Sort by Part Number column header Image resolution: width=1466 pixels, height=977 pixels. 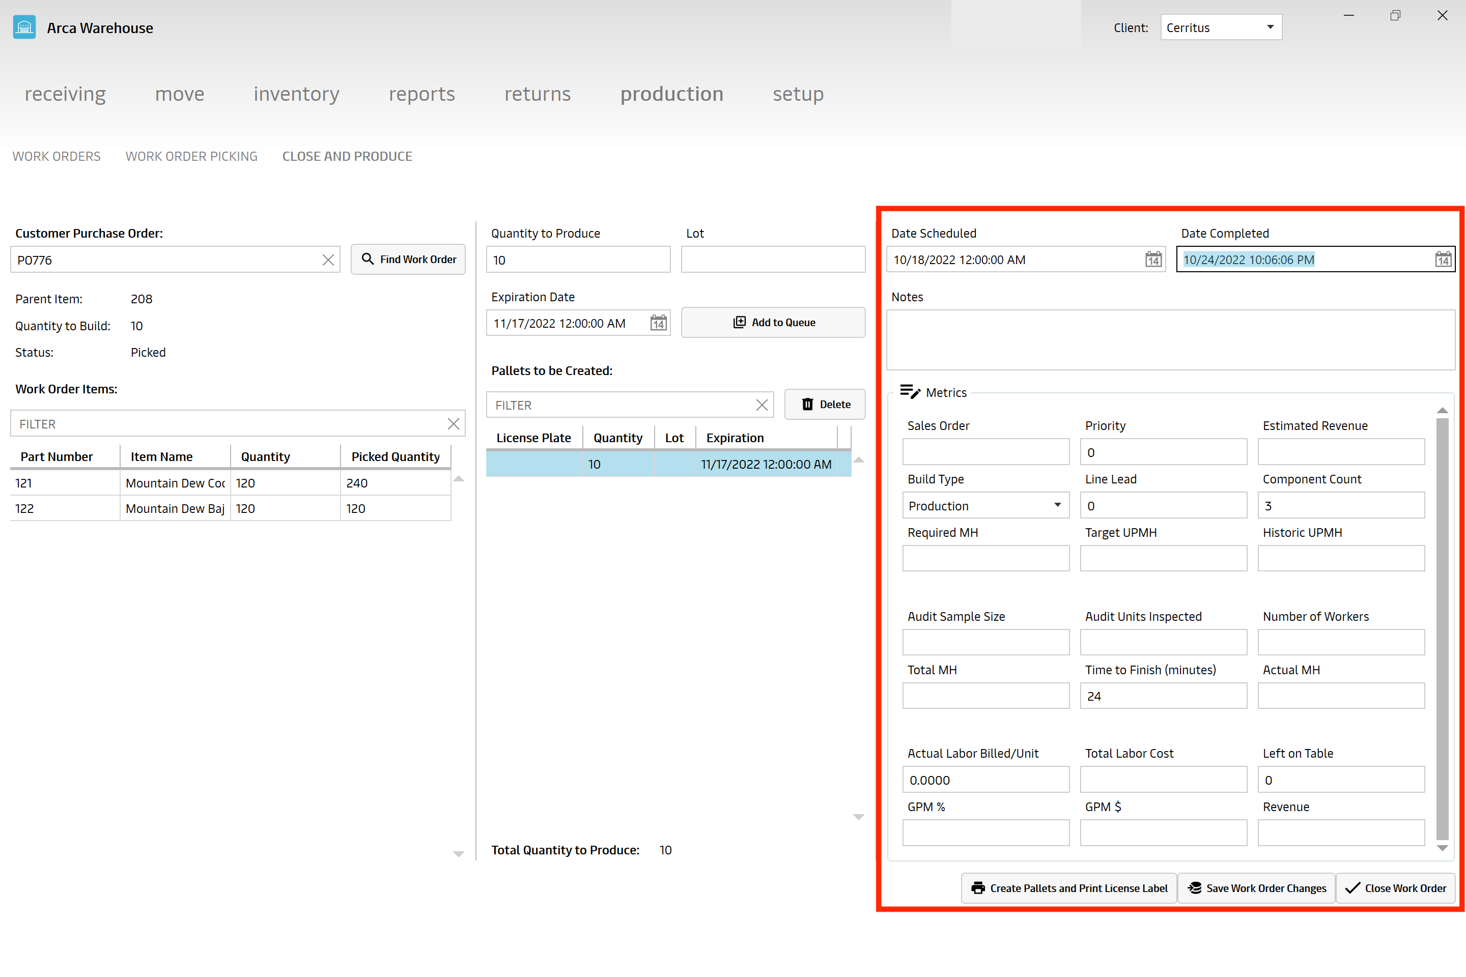[65, 457]
